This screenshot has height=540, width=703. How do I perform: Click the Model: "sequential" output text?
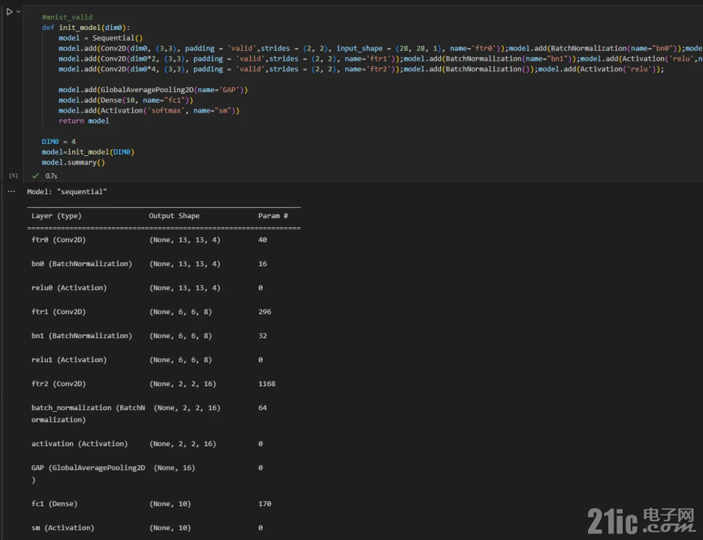(67, 192)
